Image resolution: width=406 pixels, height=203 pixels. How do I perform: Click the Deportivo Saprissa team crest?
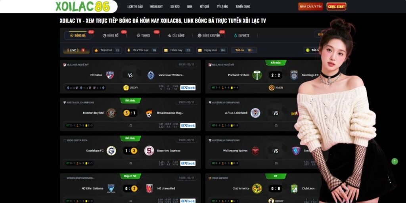tap(149, 151)
